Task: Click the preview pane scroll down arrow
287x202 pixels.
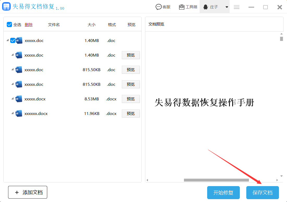Action: 281,176
